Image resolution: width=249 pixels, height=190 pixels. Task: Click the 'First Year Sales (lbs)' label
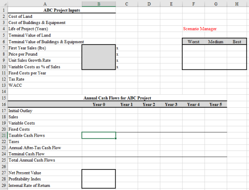(27, 48)
